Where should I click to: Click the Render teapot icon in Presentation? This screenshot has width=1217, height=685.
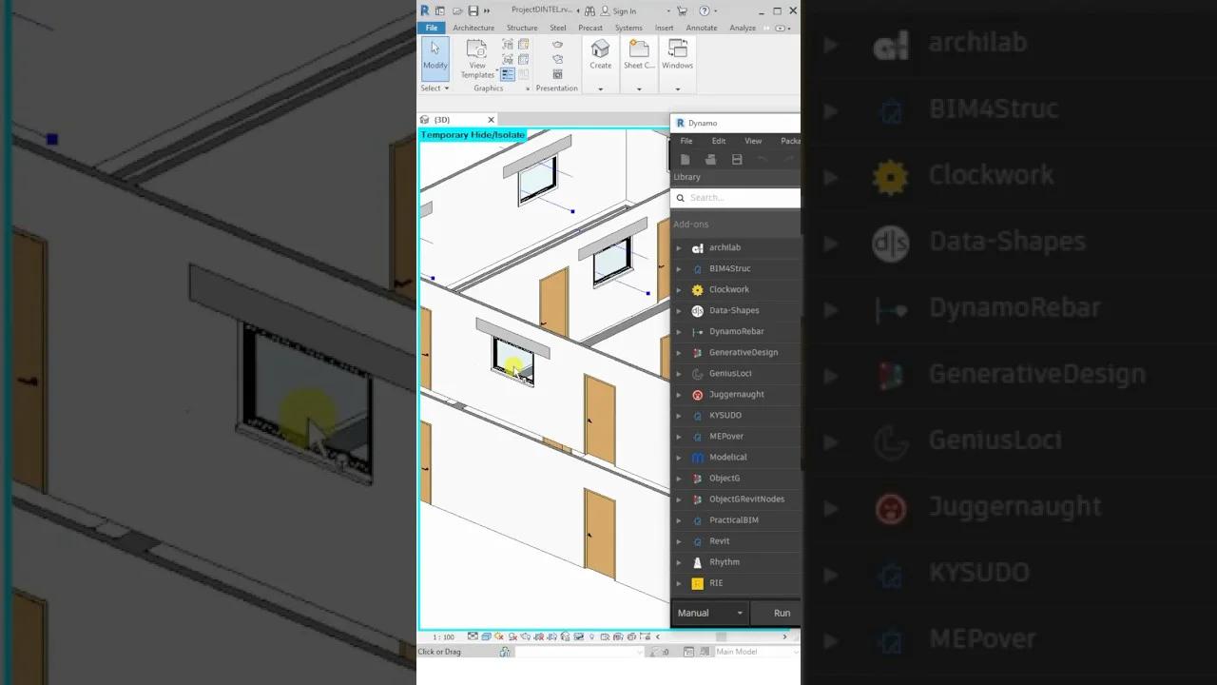tap(557, 45)
